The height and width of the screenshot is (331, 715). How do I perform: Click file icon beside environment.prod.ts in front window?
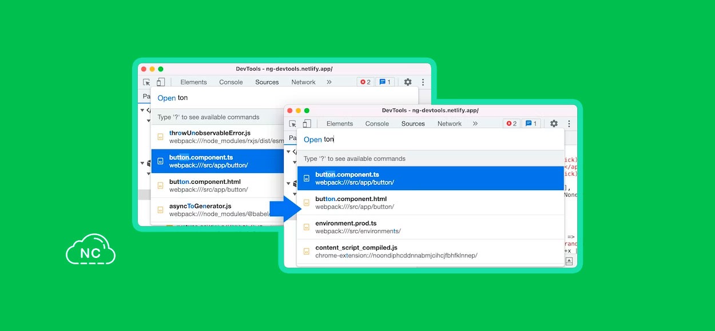307,227
